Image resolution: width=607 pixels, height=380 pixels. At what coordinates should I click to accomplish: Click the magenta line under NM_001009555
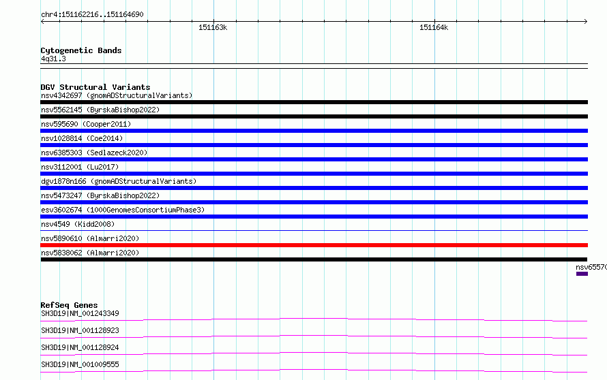[314, 370]
